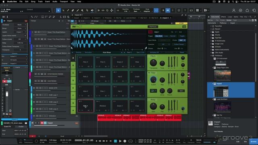This screenshot has width=258, height=145.
Task: Switch to browser Files tab
Action: (241, 17)
